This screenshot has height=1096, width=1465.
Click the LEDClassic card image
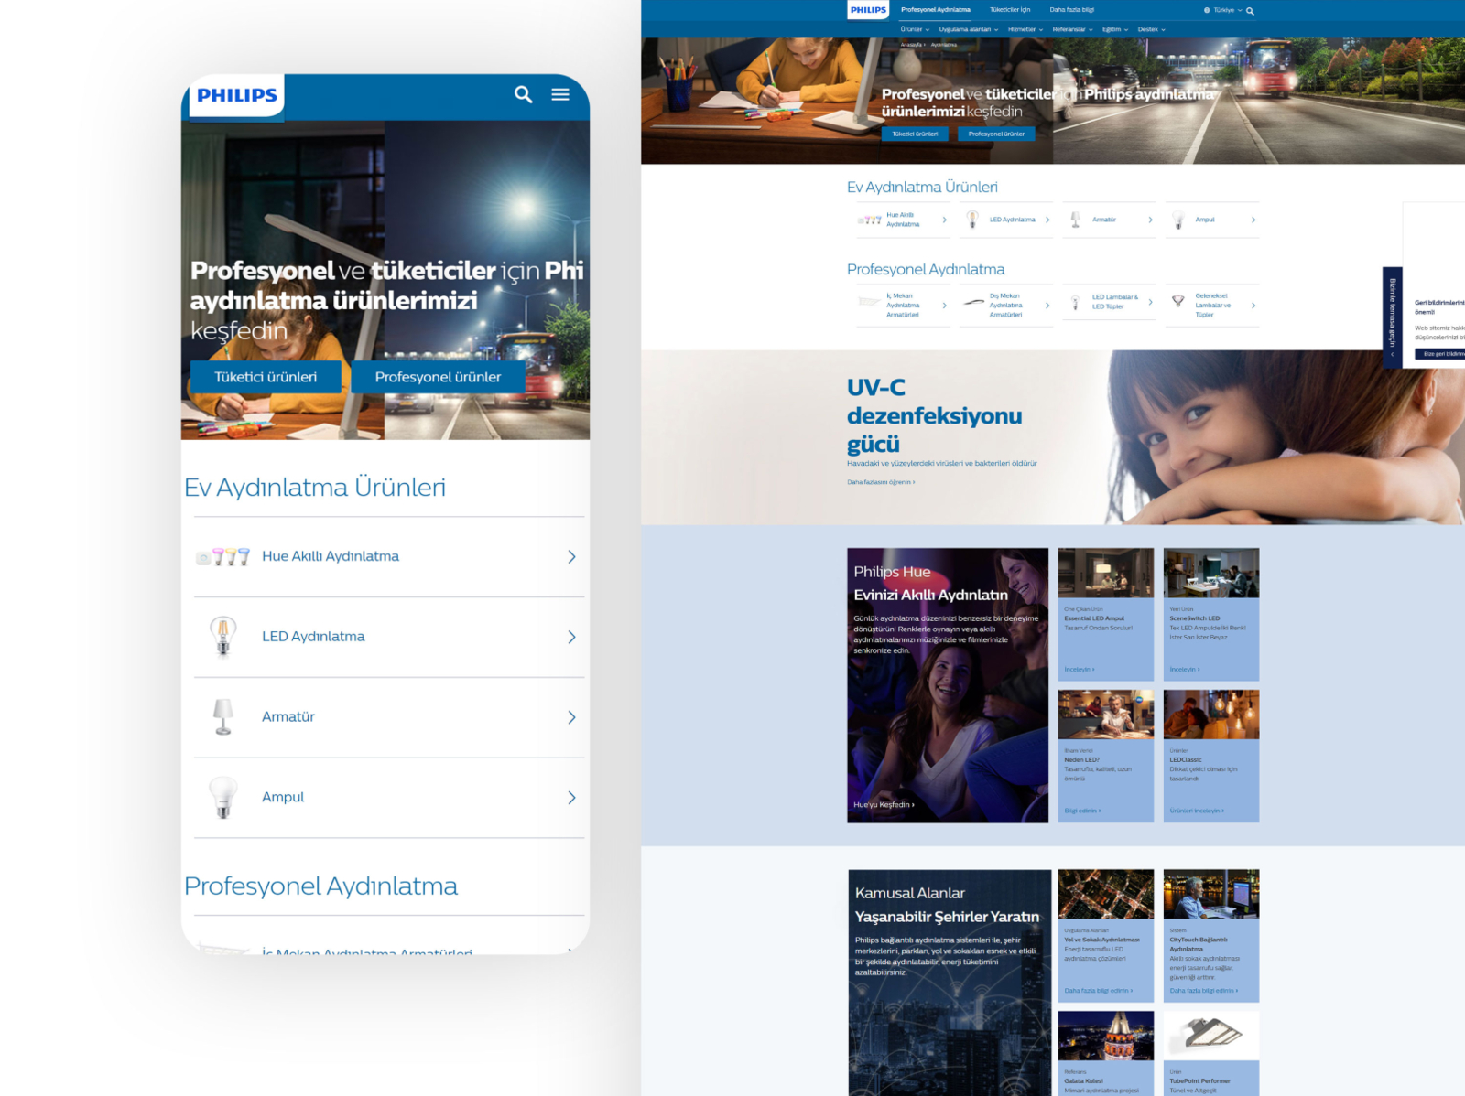point(1211,715)
